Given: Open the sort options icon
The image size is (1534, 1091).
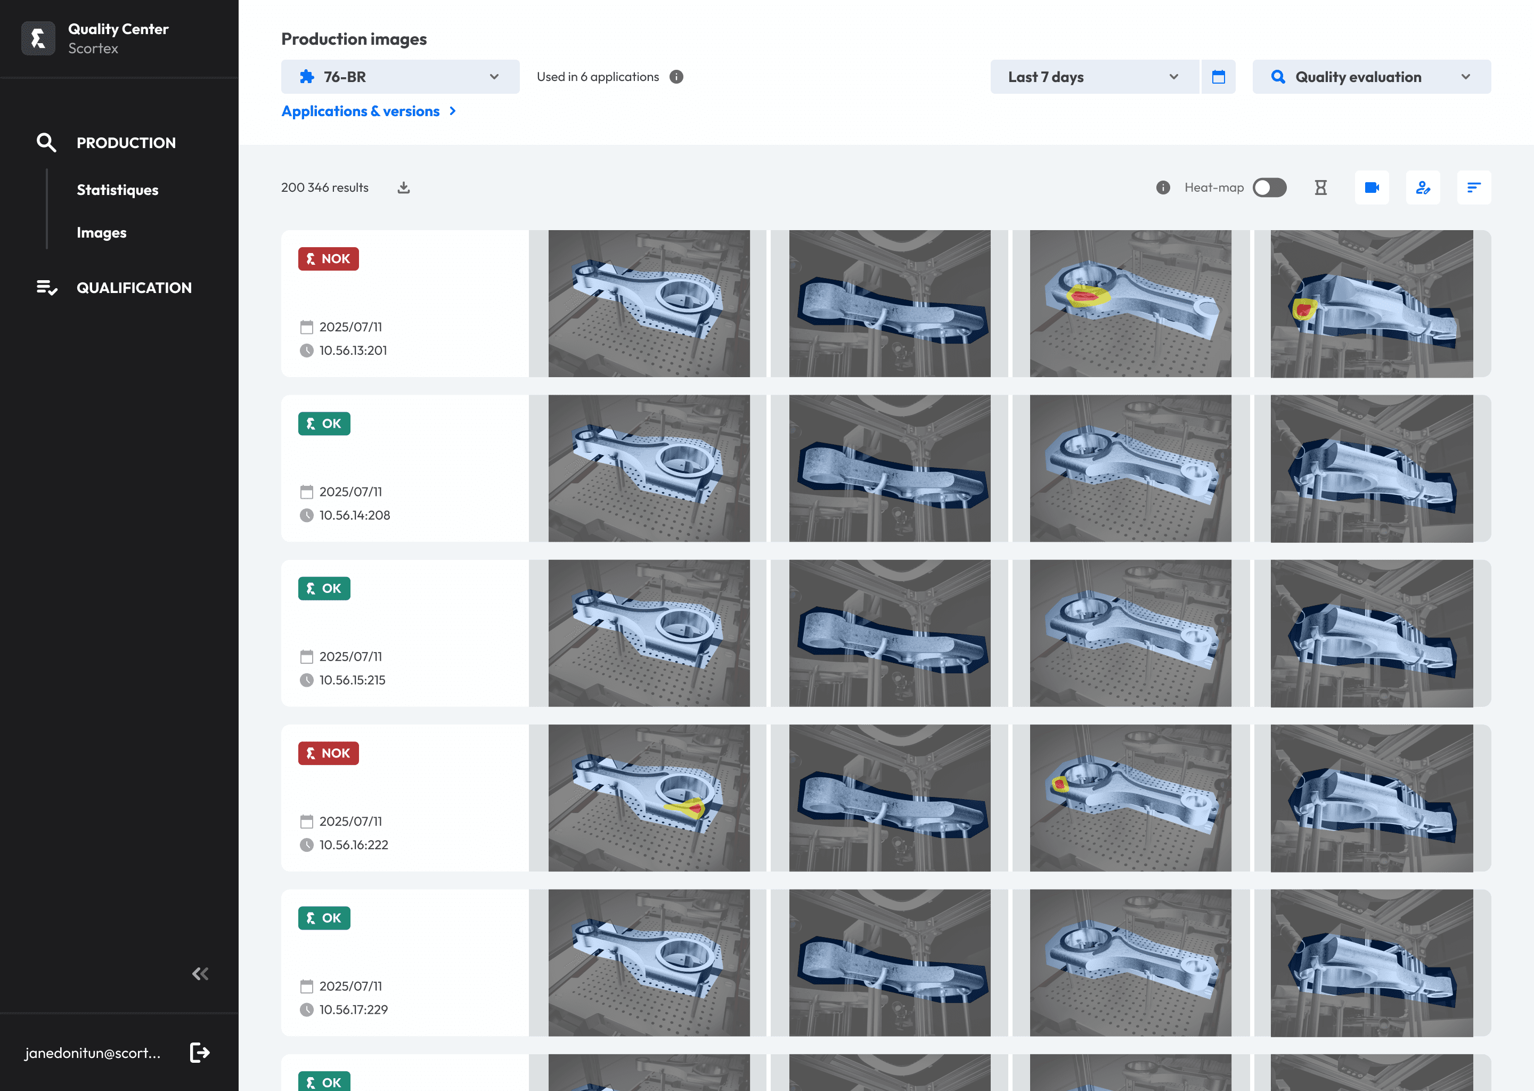Looking at the screenshot, I should pos(1474,188).
